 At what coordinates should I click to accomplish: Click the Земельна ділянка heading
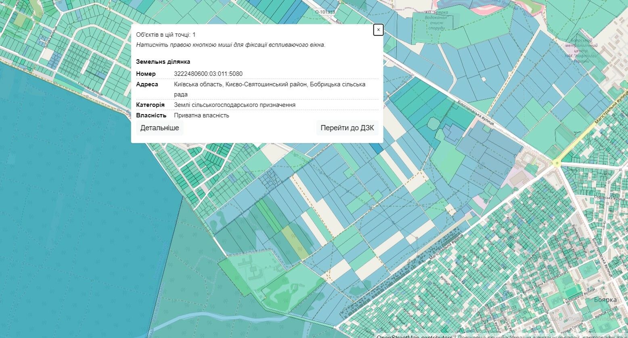click(x=163, y=62)
